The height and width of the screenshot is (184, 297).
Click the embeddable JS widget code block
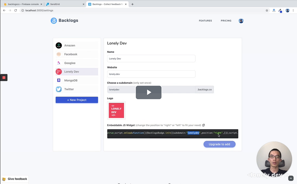pyautogui.click(x=173, y=134)
